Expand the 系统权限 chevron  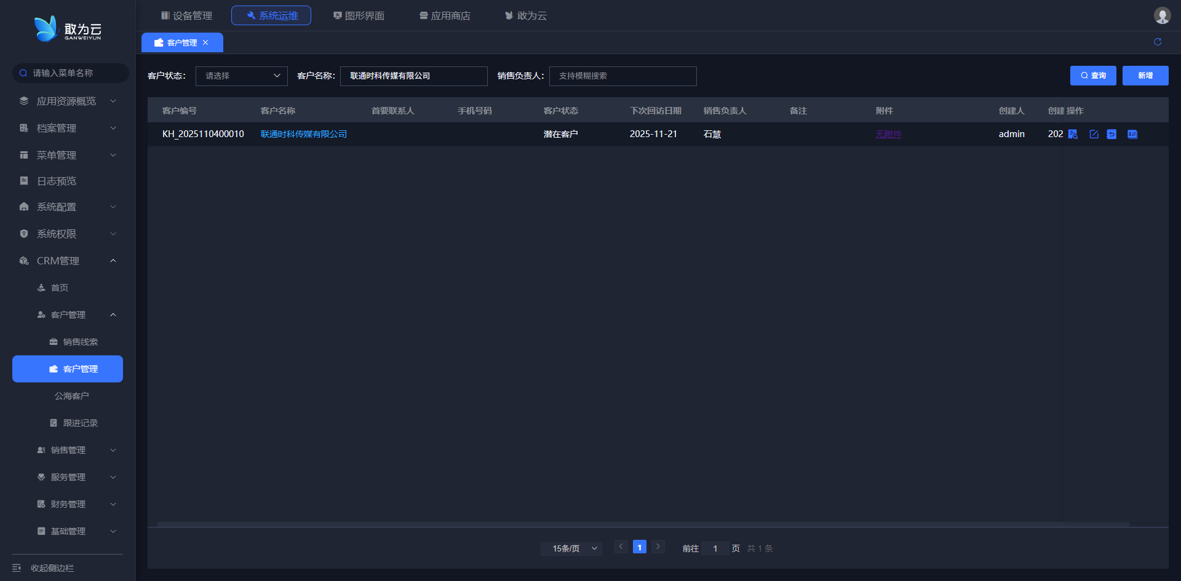pos(113,234)
